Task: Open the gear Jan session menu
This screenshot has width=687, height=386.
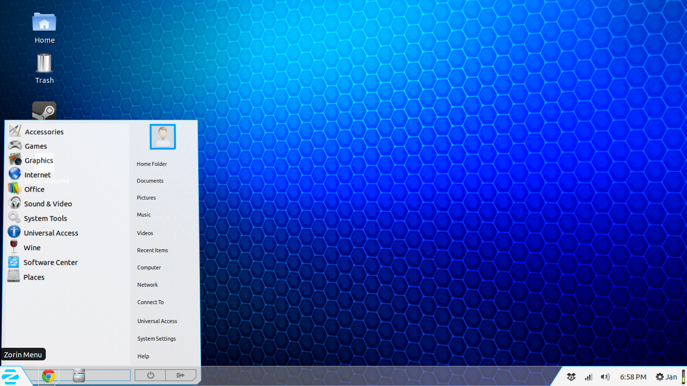Action: 666,377
